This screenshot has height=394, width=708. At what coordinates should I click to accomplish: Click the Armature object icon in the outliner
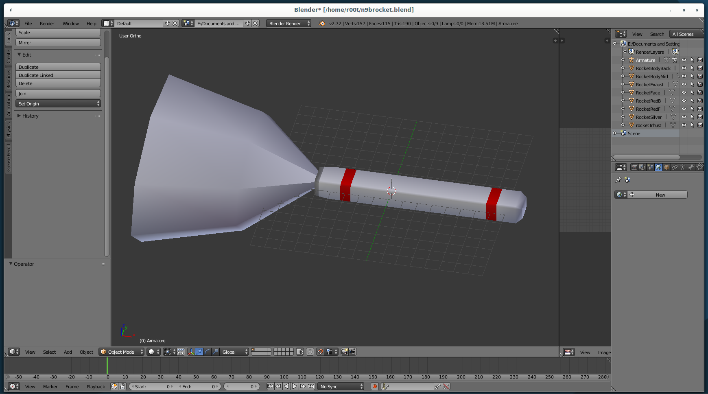(632, 60)
